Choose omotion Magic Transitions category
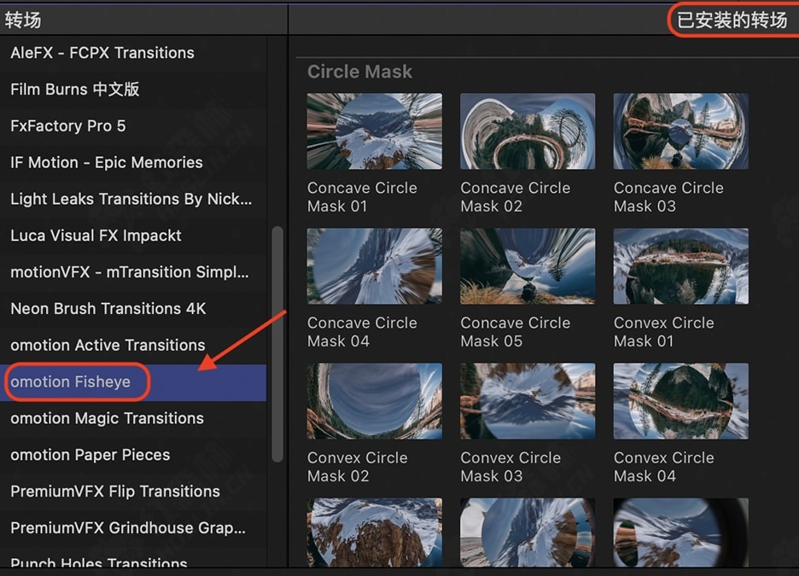Viewport: 799px width, 576px height. point(107,418)
